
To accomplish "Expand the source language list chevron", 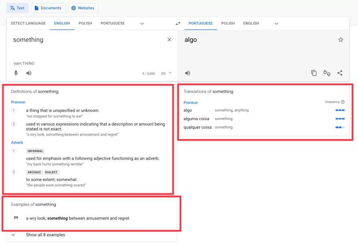I will click(x=142, y=23).
